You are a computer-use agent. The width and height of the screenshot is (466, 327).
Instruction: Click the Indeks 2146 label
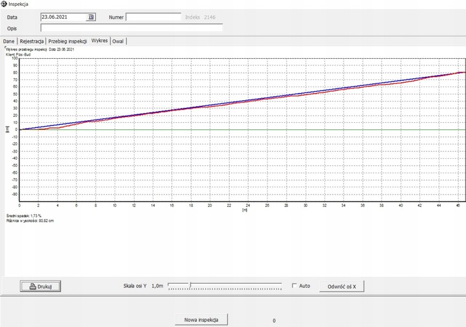coord(202,17)
